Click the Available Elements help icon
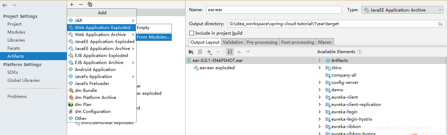The height and width of the screenshot is (135, 447). pyautogui.click(x=359, y=52)
